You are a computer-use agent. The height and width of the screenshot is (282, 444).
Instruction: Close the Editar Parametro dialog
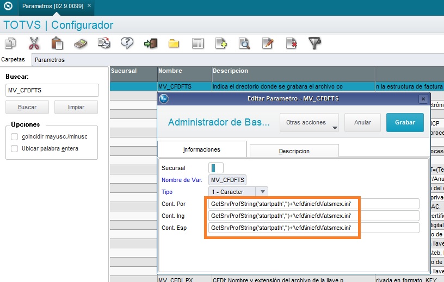(x=423, y=99)
